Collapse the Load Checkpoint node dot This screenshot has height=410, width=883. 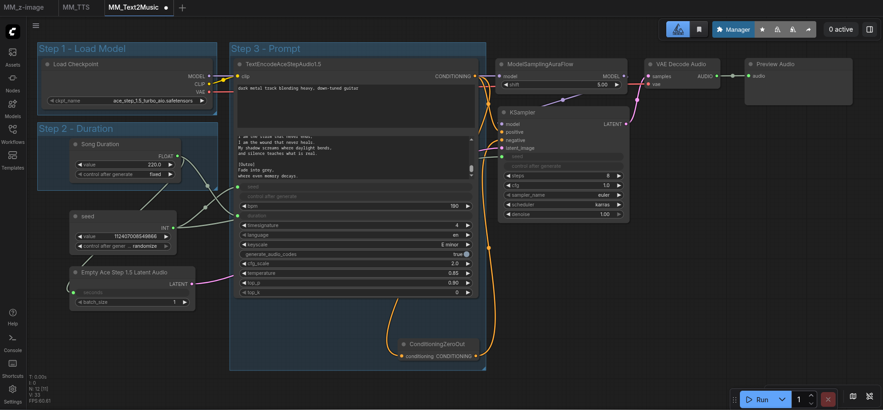[47, 64]
